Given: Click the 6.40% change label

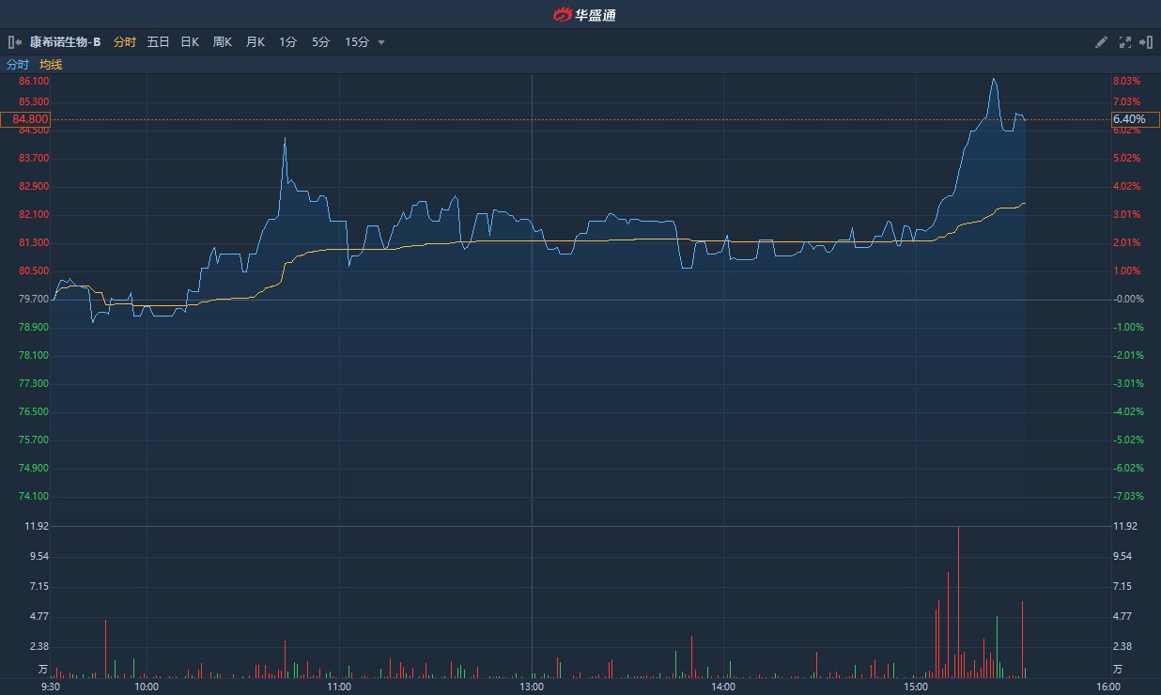Looking at the screenshot, I should (x=1135, y=119).
